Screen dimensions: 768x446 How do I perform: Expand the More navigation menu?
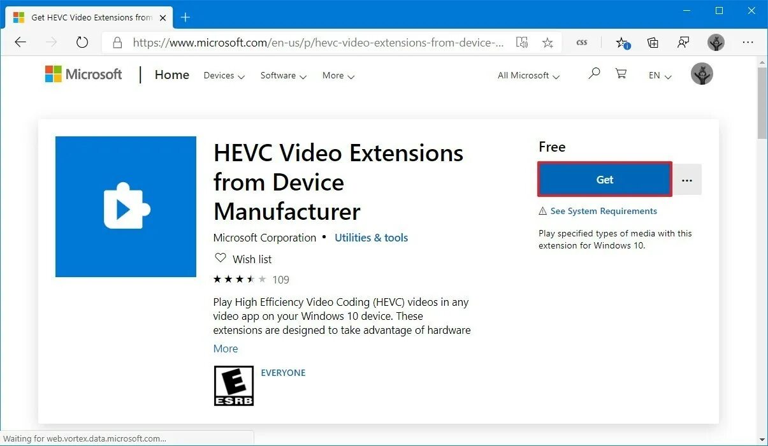[338, 75]
